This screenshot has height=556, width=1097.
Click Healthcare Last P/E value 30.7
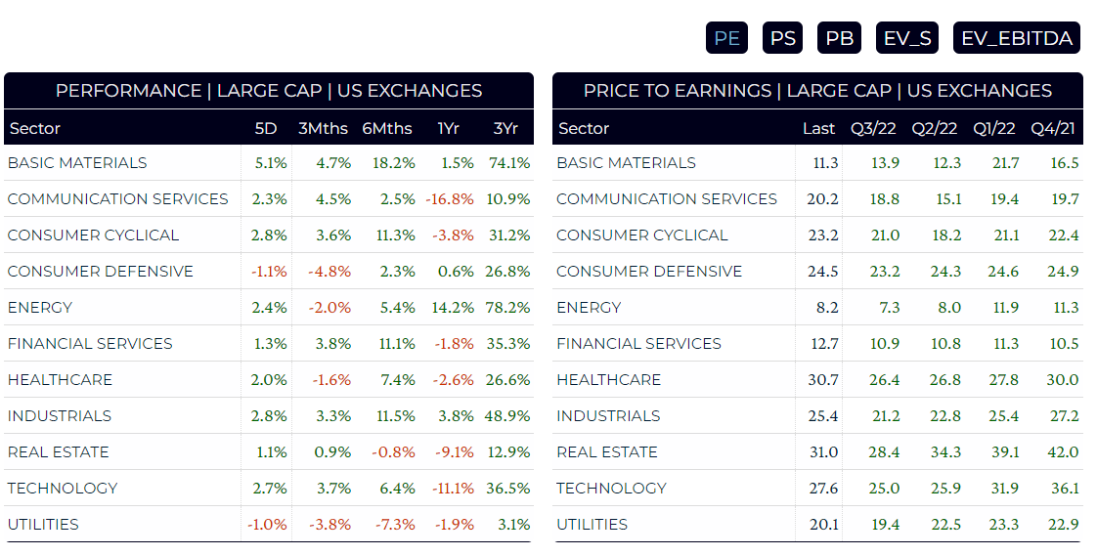click(x=823, y=380)
